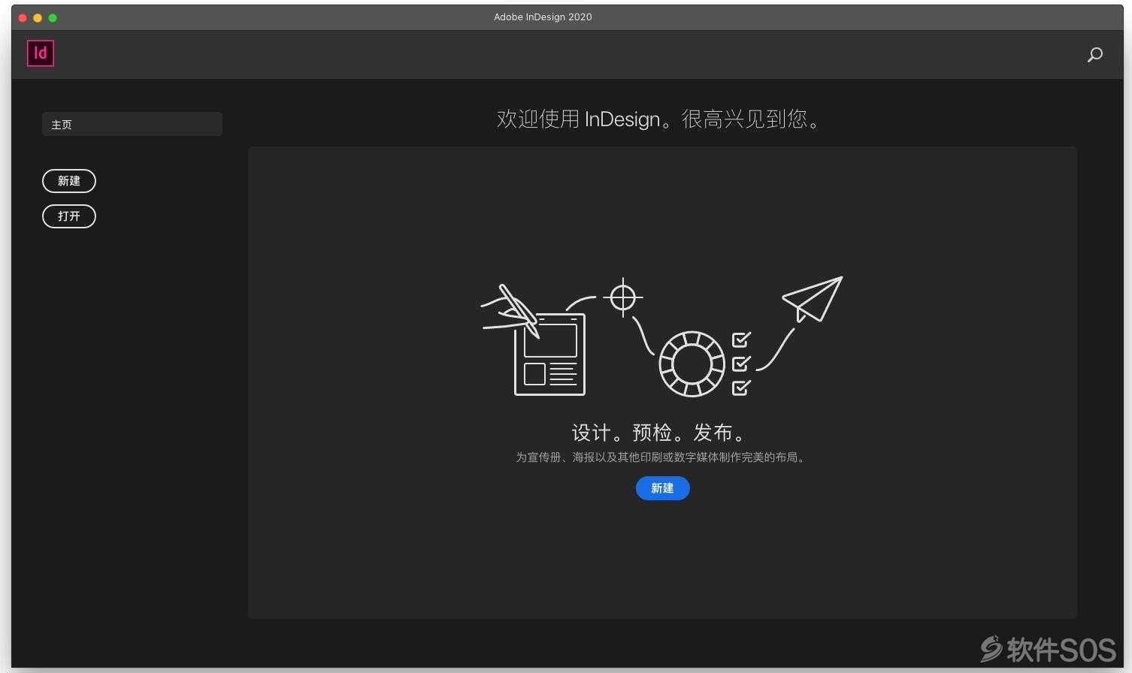
Task: Select the 主页 home tab
Action: [132, 124]
